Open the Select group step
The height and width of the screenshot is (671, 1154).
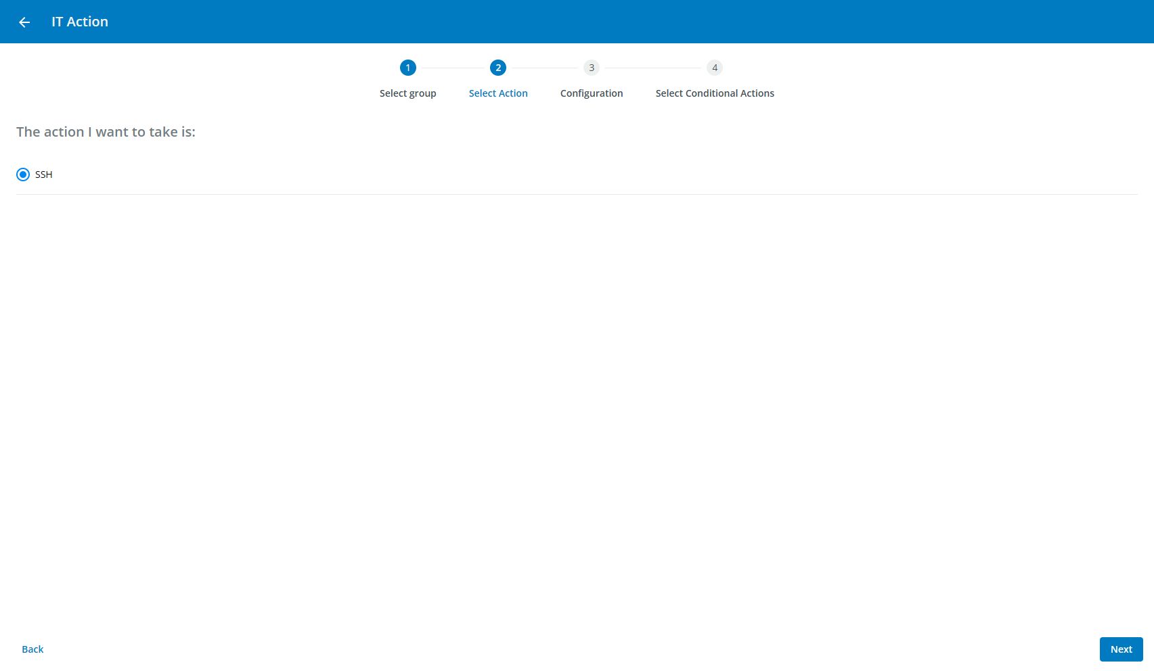tap(407, 93)
